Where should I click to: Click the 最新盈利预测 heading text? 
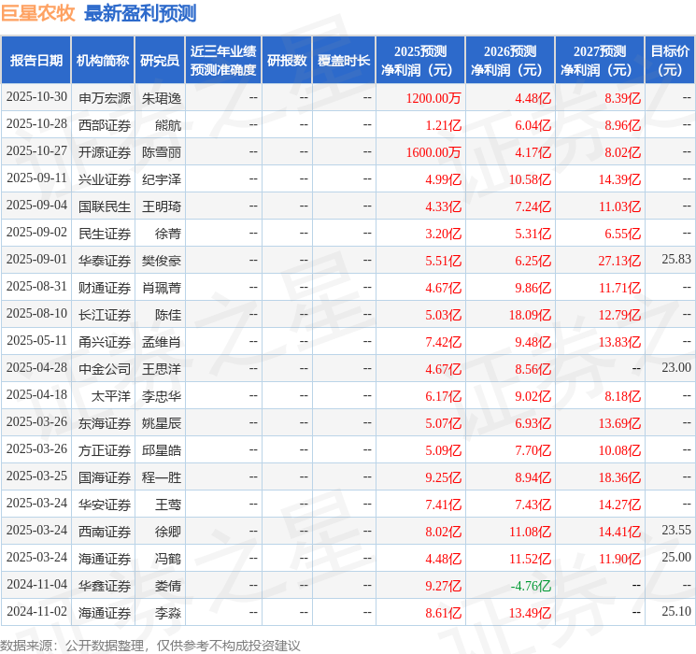(x=140, y=13)
